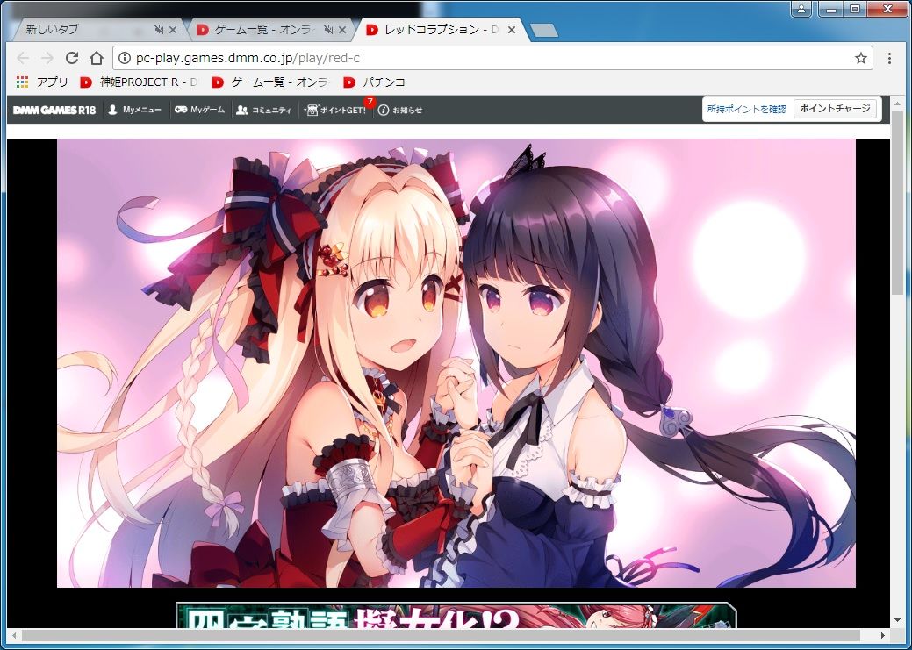Mute icon on the 新しいタブ tab
This screenshot has width=912, height=650.
coord(159,30)
